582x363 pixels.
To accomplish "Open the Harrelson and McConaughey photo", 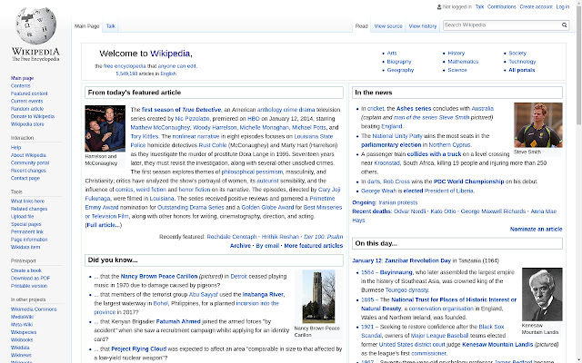I will point(105,129).
